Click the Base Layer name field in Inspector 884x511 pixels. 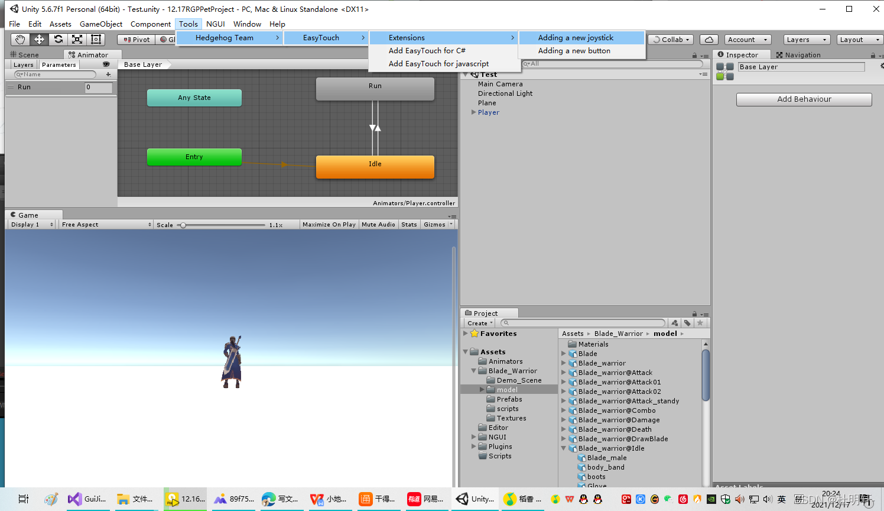[801, 67]
